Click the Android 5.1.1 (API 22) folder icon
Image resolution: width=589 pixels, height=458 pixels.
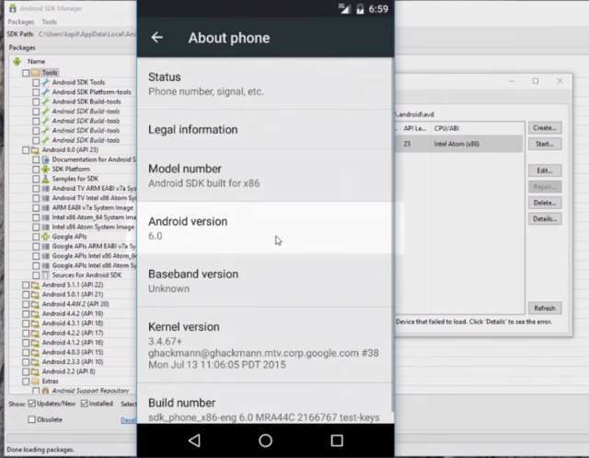coord(35,285)
